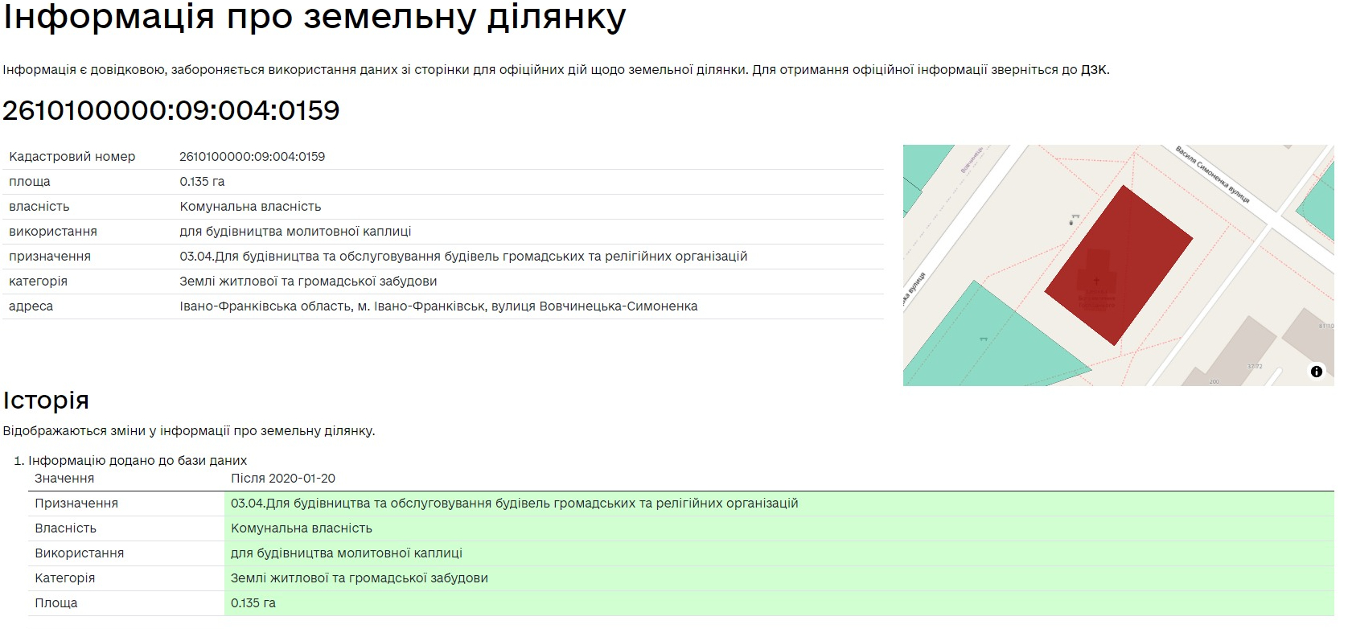Click the green Площа 0.135 га history cell
1348x629 pixels.
tap(779, 603)
